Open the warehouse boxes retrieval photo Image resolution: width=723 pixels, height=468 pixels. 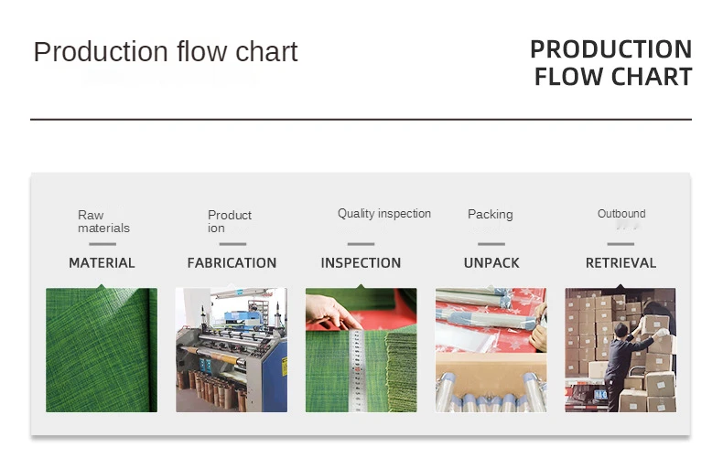click(620, 350)
